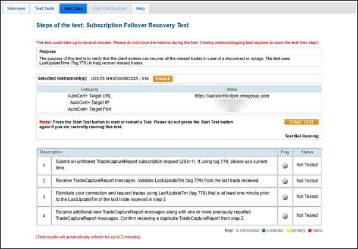Unlock the selected instrument
This screenshot has width=358, height=249.
point(162,78)
